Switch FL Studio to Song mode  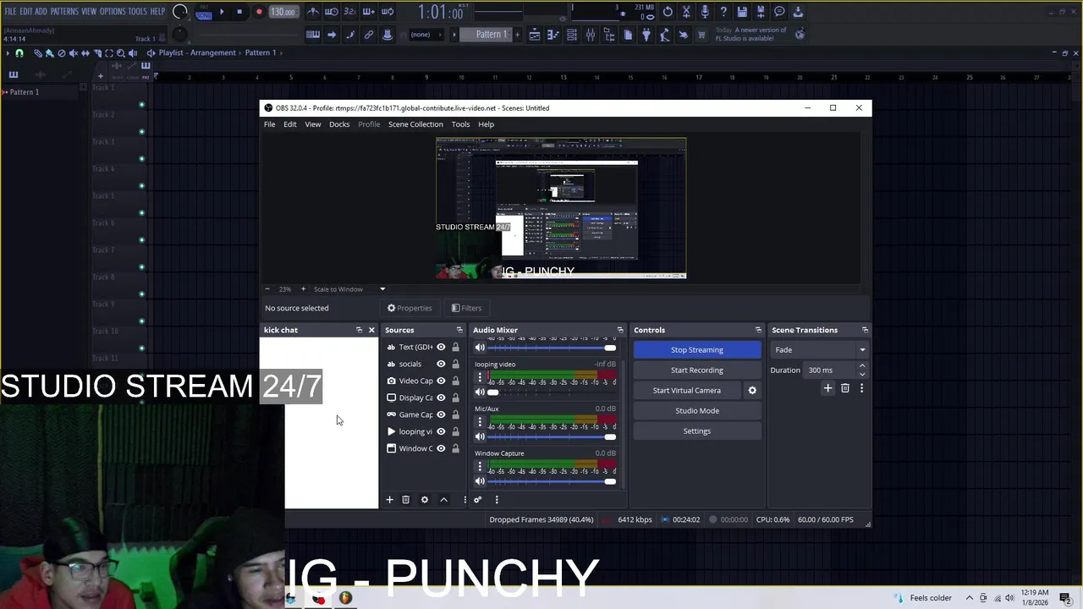(204, 15)
